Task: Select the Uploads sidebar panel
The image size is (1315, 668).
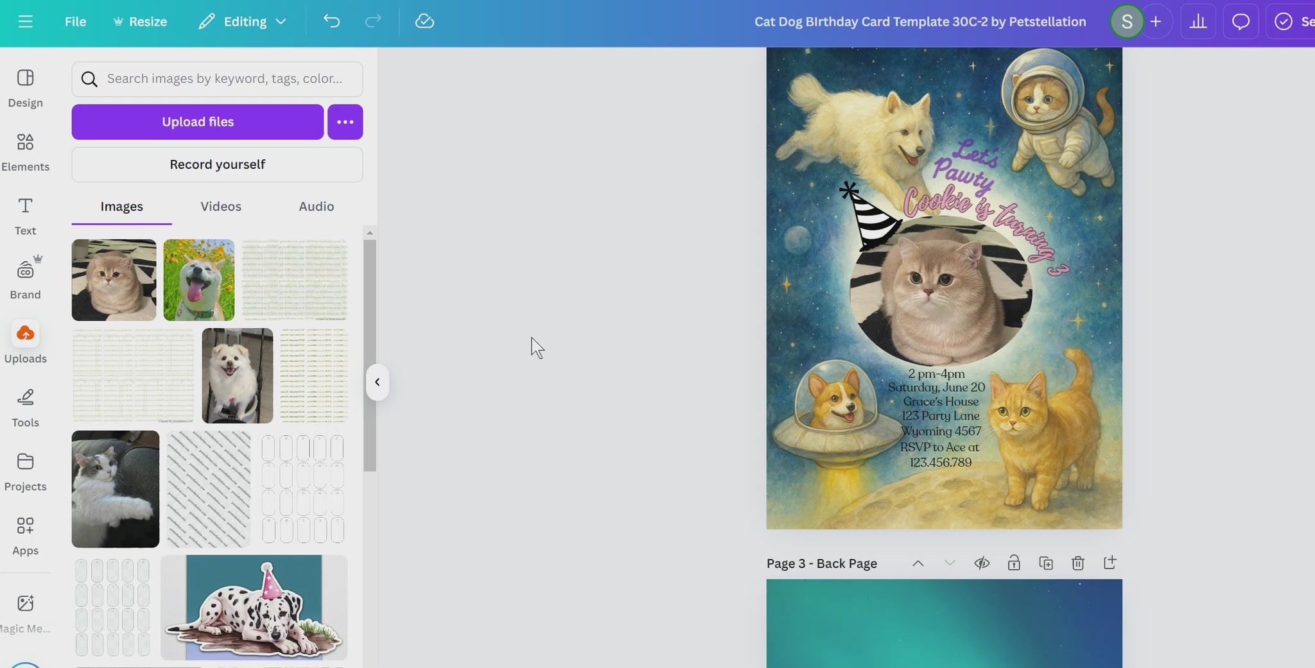Action: pos(25,343)
